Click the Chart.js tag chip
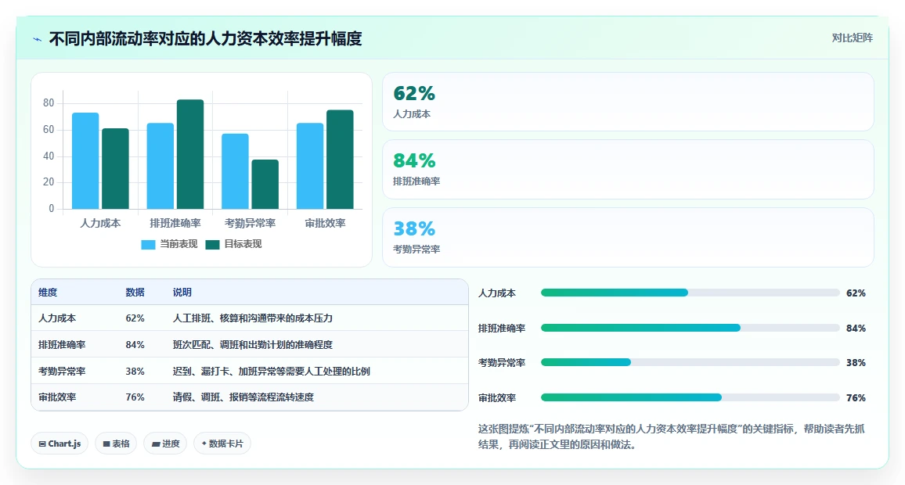Image resolution: width=905 pixels, height=485 pixels. (x=59, y=444)
